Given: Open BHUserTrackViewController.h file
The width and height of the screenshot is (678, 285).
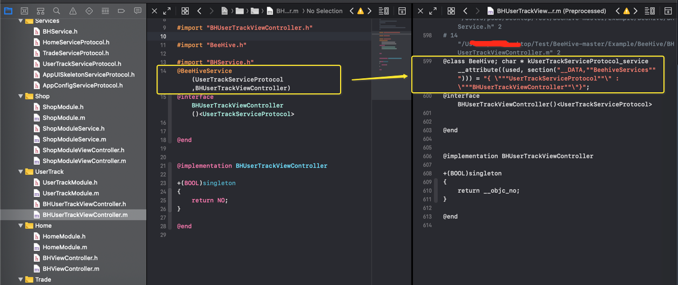Looking at the screenshot, I should (84, 204).
